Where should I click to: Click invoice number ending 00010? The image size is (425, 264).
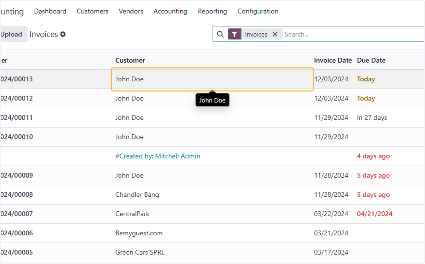[16, 137]
